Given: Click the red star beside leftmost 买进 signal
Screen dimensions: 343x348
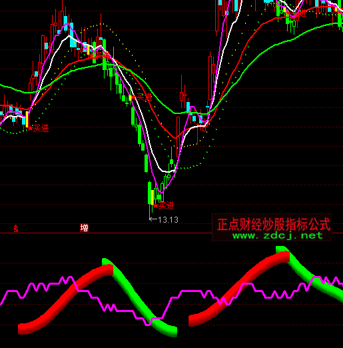Looking at the screenshot, I should (30, 128).
